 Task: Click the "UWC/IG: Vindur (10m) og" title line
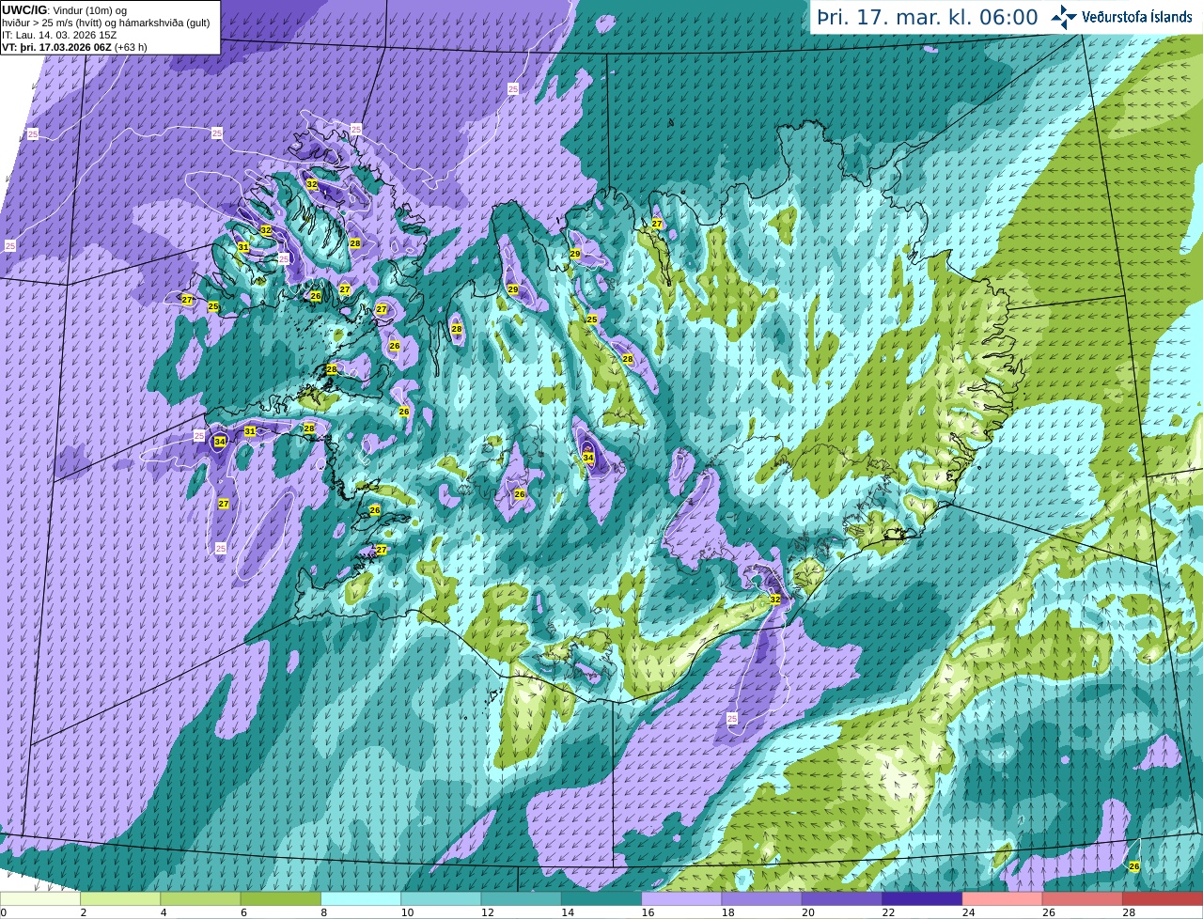pos(63,10)
